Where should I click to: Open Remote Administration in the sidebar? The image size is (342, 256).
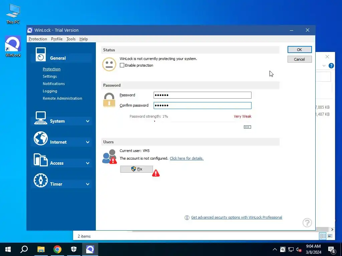click(x=62, y=98)
